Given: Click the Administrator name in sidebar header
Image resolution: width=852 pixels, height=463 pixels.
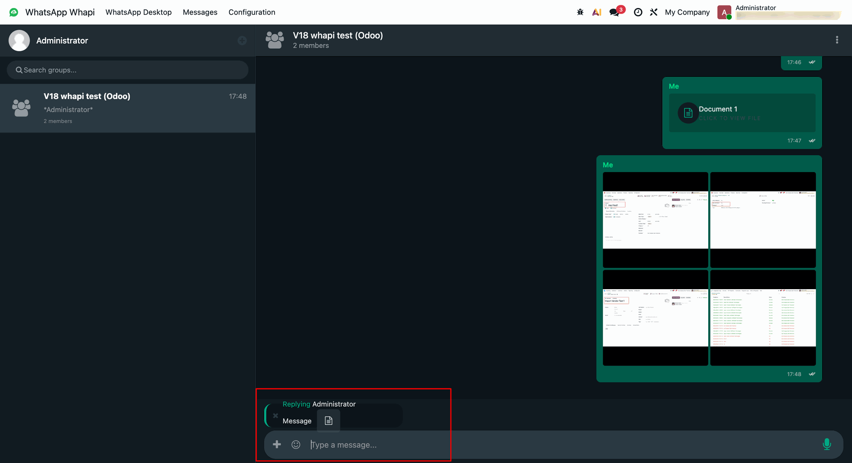Looking at the screenshot, I should (62, 40).
